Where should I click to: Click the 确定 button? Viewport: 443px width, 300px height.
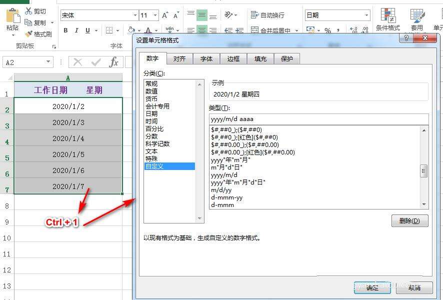pos(372,289)
